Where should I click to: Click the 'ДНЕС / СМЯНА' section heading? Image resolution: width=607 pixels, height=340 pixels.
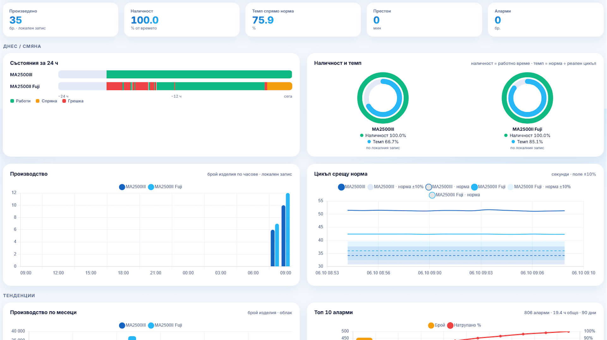pyautogui.click(x=22, y=46)
